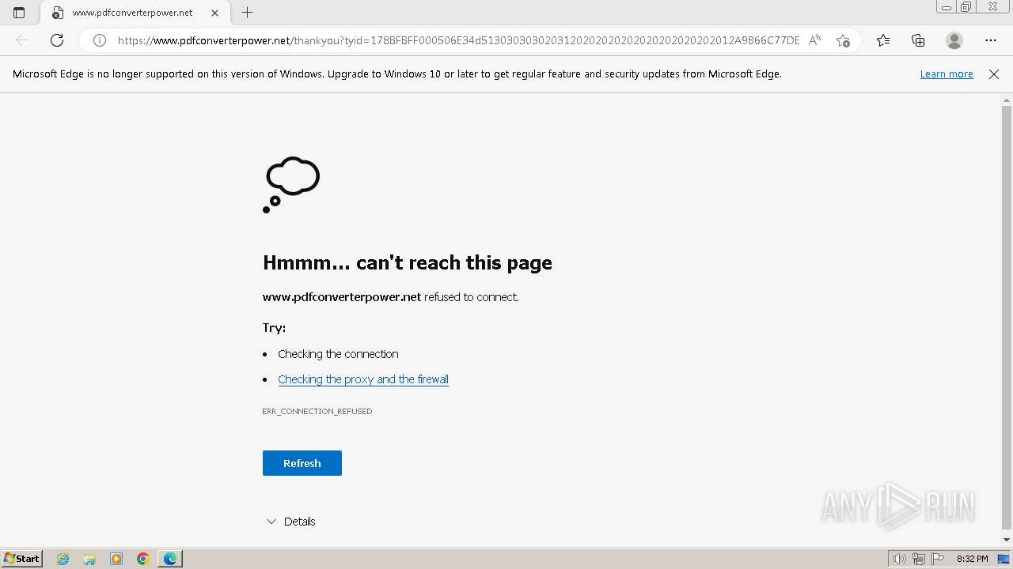Click the Action Center flag tray icon
This screenshot has width=1013, height=569.
[x=938, y=559]
